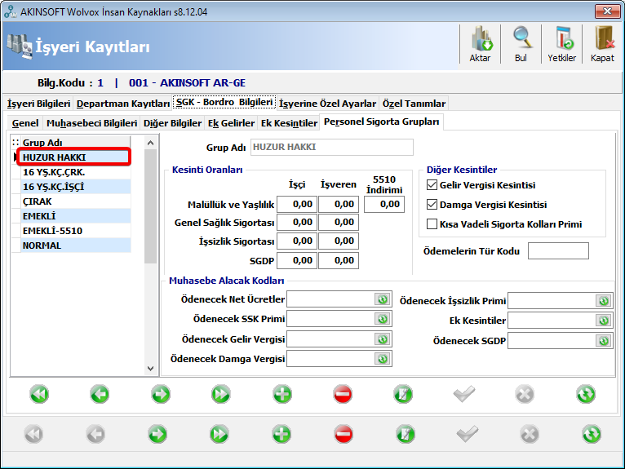
Task: Open account lookup for Ödenecek Damga Vergisi
Action: point(383,359)
